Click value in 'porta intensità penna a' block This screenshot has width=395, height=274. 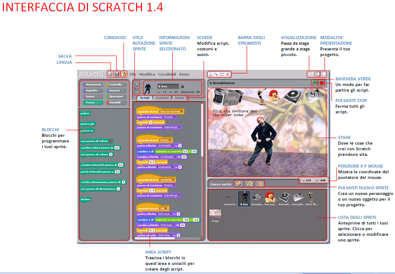pyautogui.click(x=117, y=172)
